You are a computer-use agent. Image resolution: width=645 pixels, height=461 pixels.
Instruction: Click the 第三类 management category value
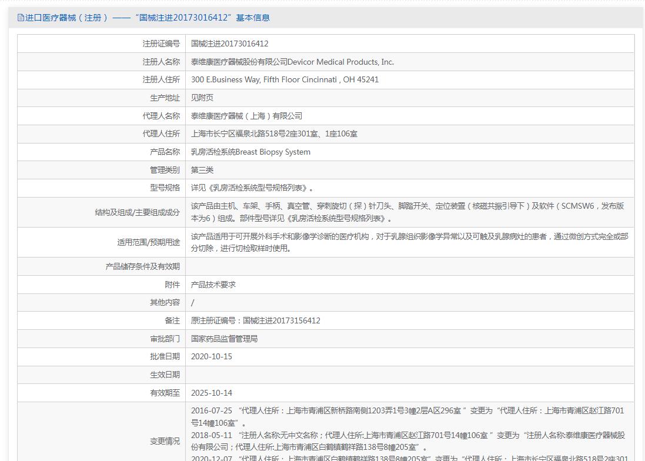click(x=202, y=170)
